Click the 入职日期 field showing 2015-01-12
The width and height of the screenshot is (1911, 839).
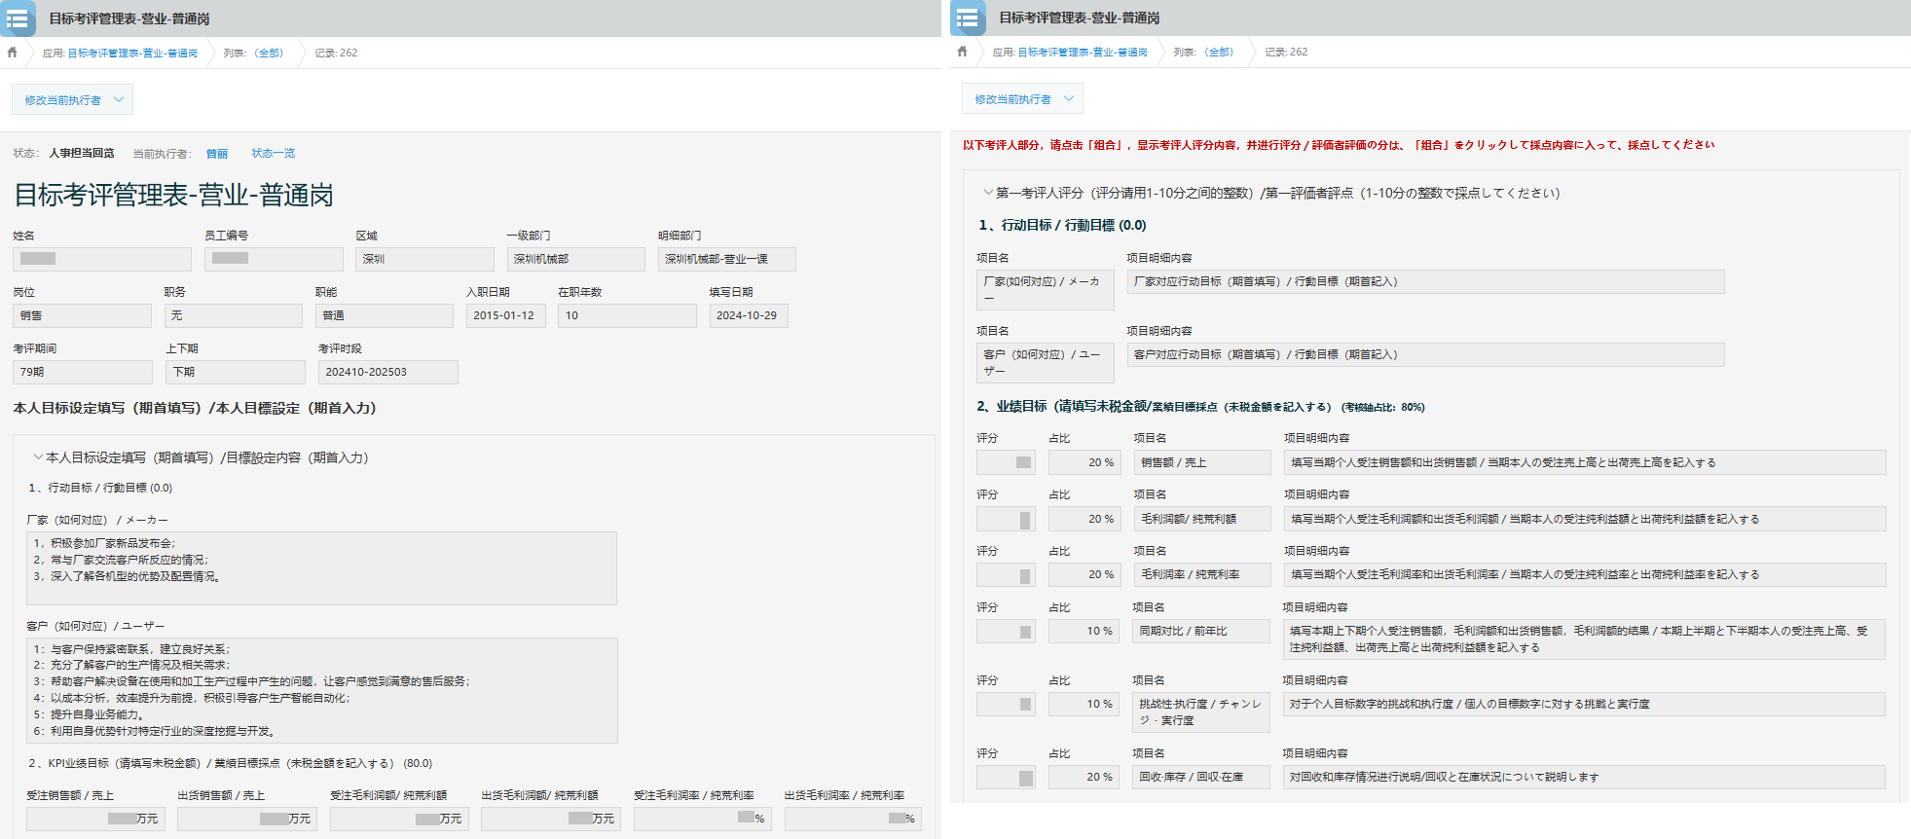(x=504, y=315)
